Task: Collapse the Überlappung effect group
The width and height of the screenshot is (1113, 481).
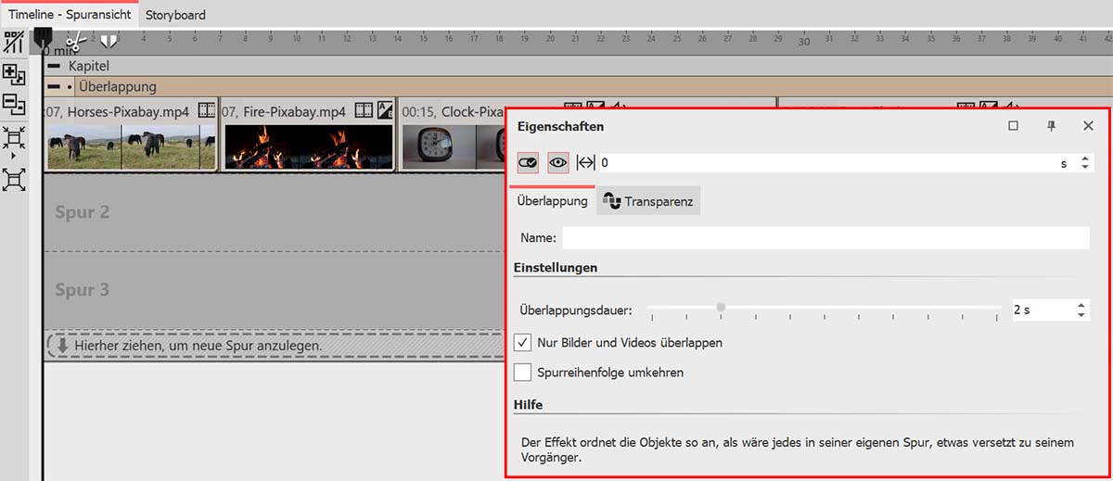Action: 55,86
